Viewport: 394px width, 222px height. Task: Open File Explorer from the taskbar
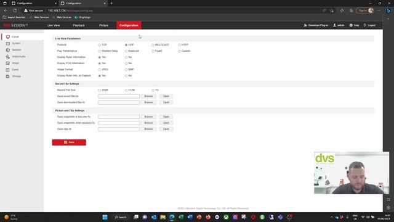click(x=163, y=217)
